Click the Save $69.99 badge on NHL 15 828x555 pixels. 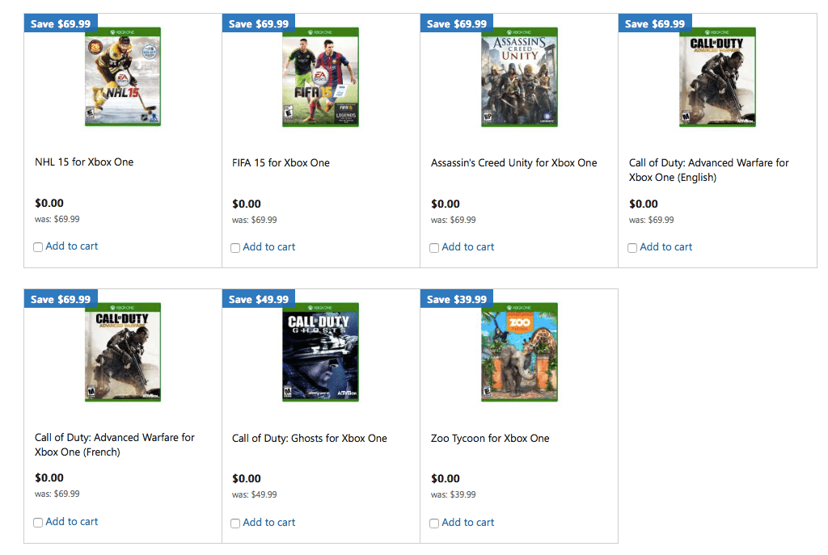pyautogui.click(x=60, y=23)
